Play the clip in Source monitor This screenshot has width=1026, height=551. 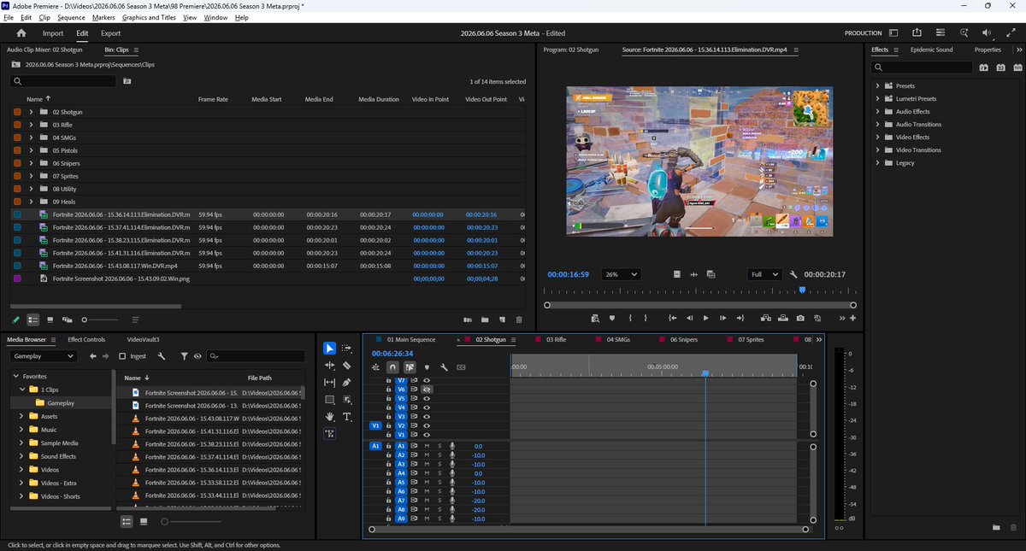[x=705, y=318]
